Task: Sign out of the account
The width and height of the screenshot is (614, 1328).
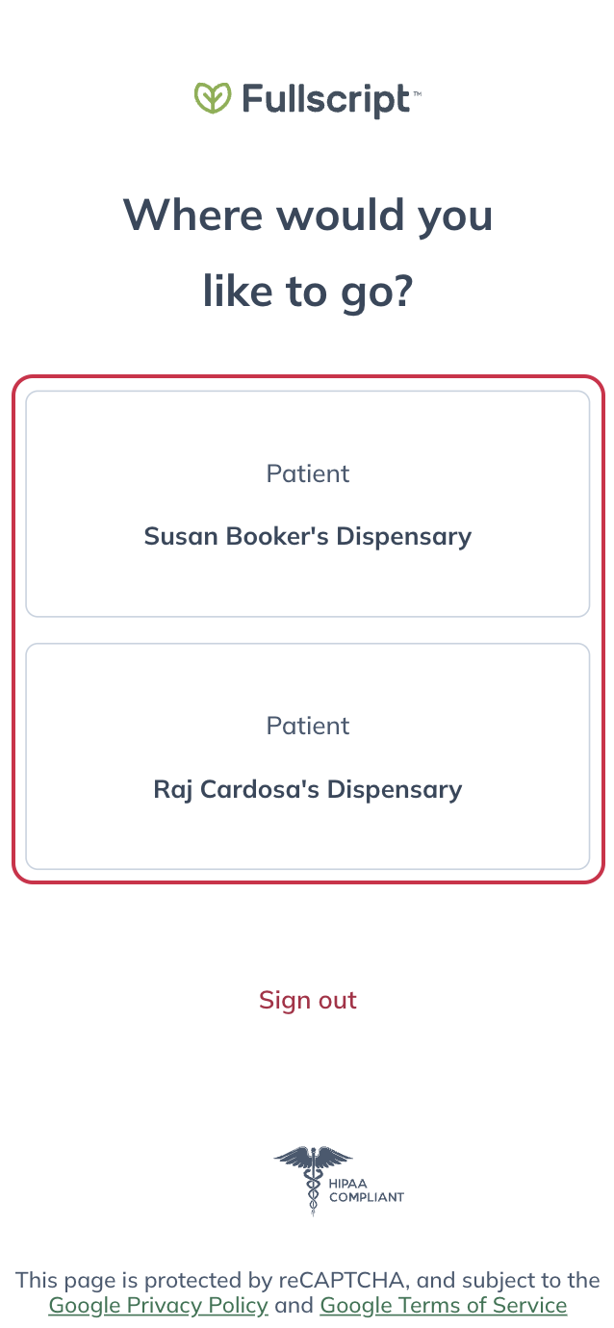Action: coord(307,1000)
